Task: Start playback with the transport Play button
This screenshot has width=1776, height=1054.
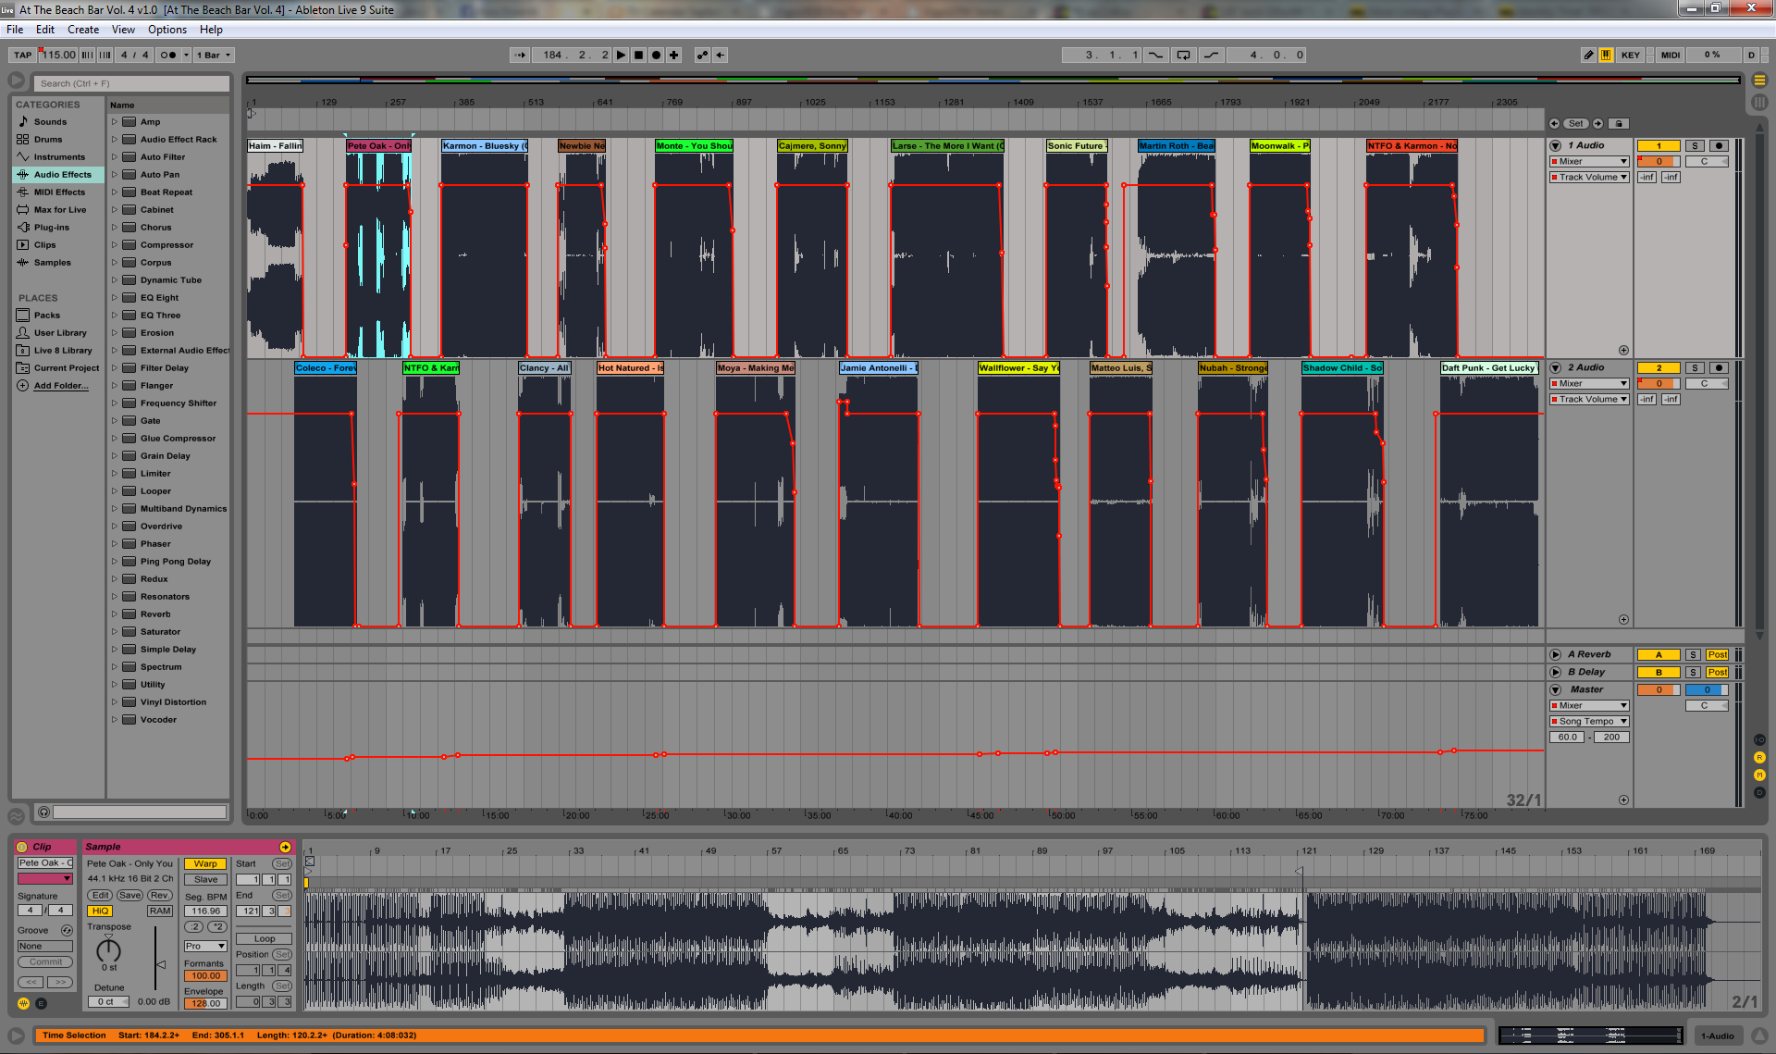Action: (621, 56)
